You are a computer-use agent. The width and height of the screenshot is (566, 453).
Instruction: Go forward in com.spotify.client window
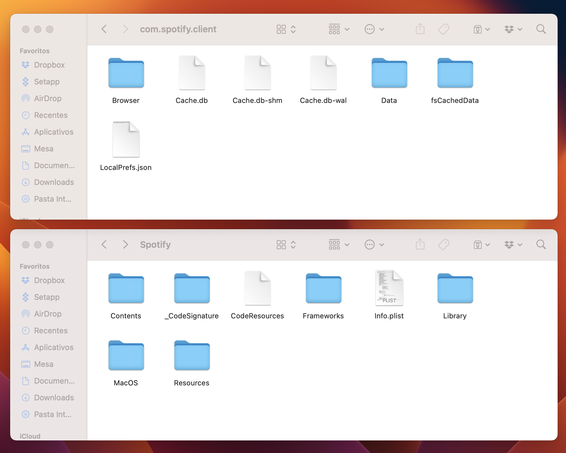[x=125, y=29]
